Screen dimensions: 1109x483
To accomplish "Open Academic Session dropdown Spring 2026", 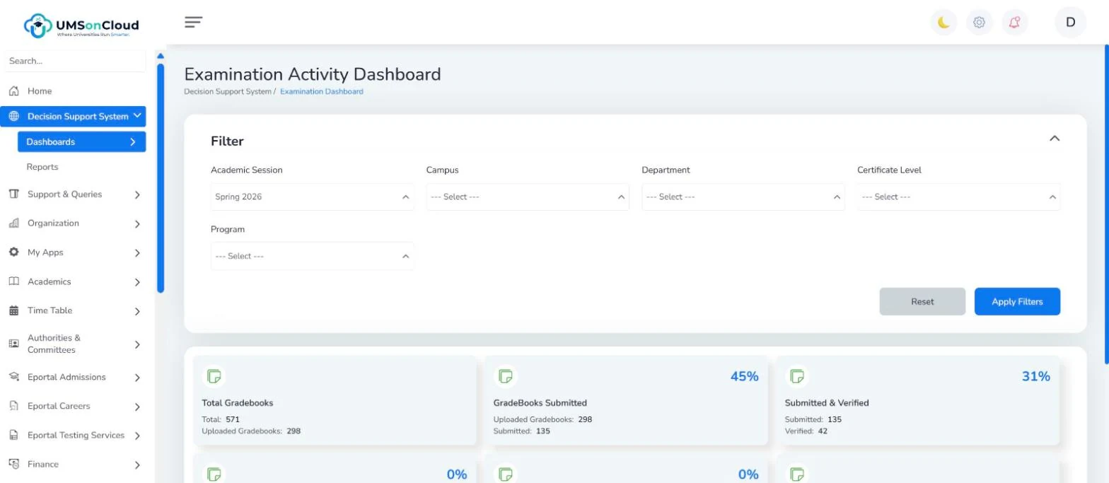I will tap(313, 197).
